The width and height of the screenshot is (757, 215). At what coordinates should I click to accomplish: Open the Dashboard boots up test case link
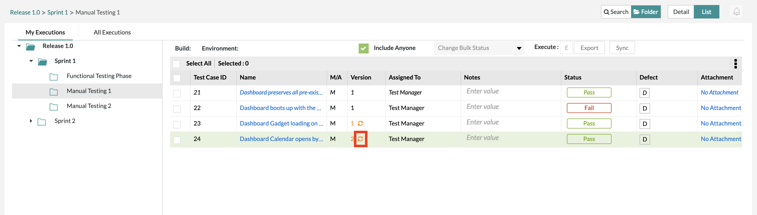[280, 108]
